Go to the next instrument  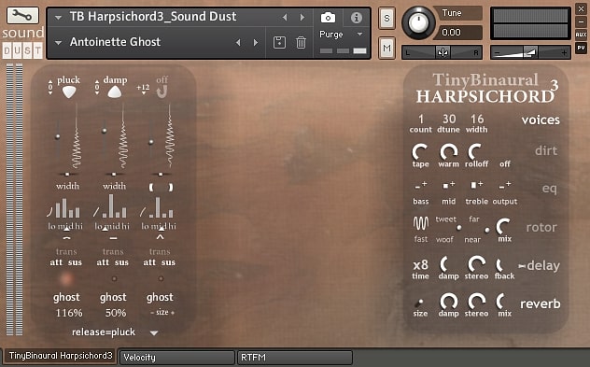(302, 18)
